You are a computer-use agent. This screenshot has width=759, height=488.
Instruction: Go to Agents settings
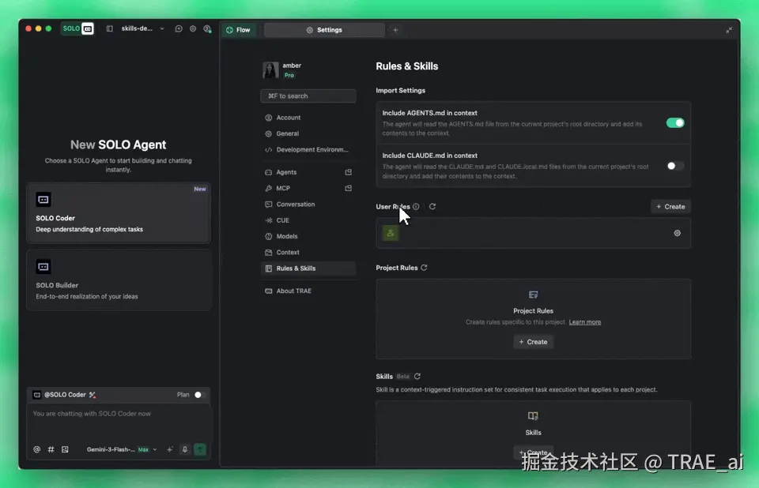tap(303, 172)
